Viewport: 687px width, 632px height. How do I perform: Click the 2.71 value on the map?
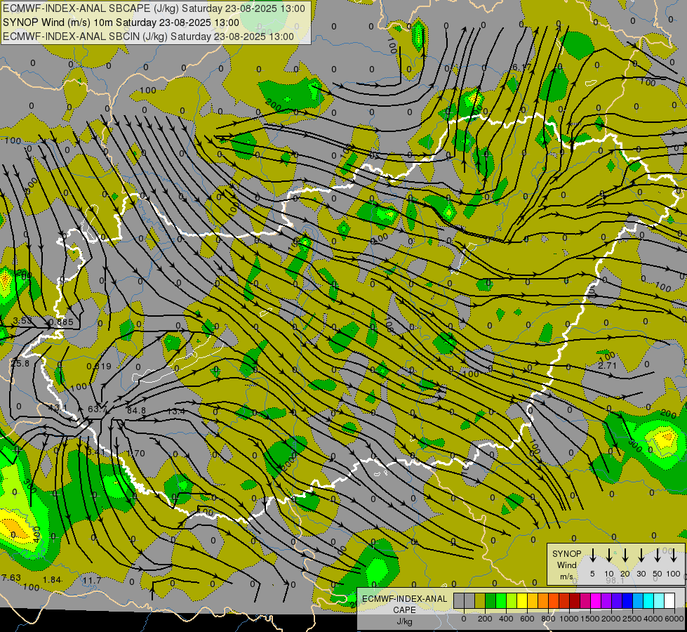[607, 365]
